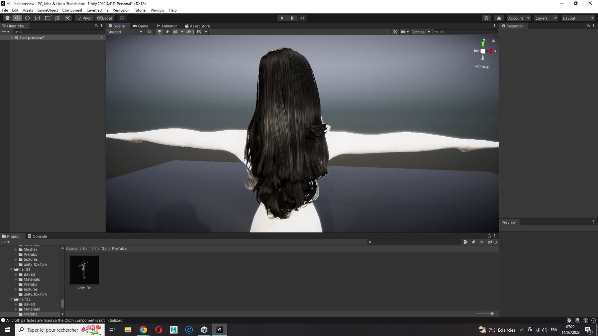Image resolution: width=598 pixels, height=336 pixels.
Task: Select the Rotate tool
Action: click(27, 18)
